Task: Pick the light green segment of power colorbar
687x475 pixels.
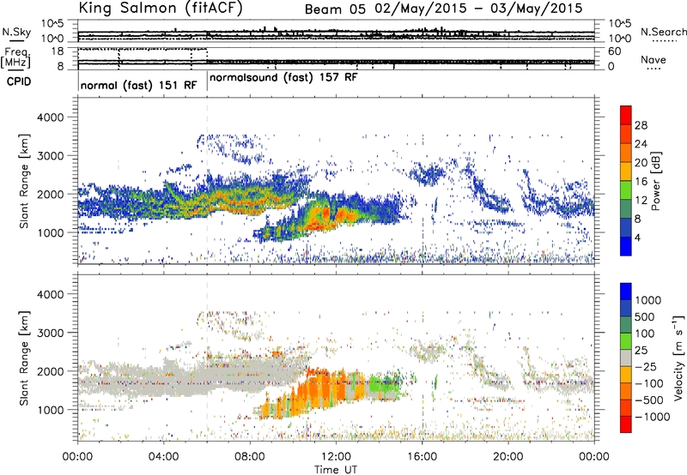Action: point(626,190)
